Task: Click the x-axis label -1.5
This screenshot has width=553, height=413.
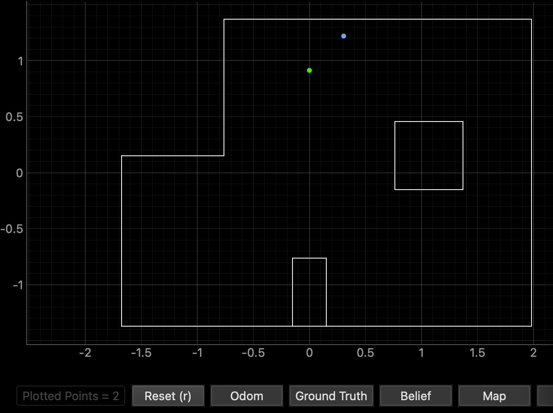Action: click(141, 353)
